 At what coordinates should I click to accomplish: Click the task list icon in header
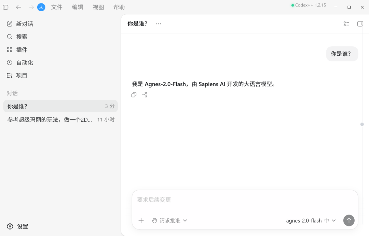click(x=346, y=24)
